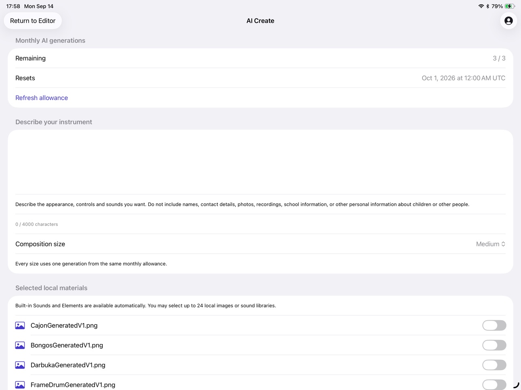Click the Selected local materials header

[51, 288]
